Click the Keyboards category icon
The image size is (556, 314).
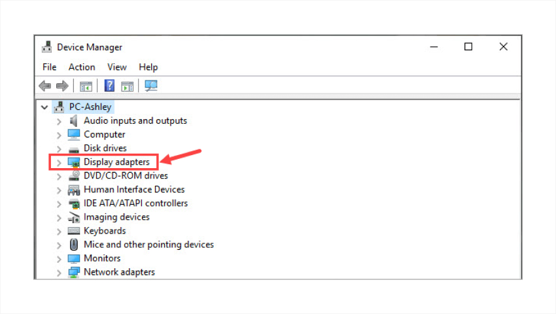point(74,231)
